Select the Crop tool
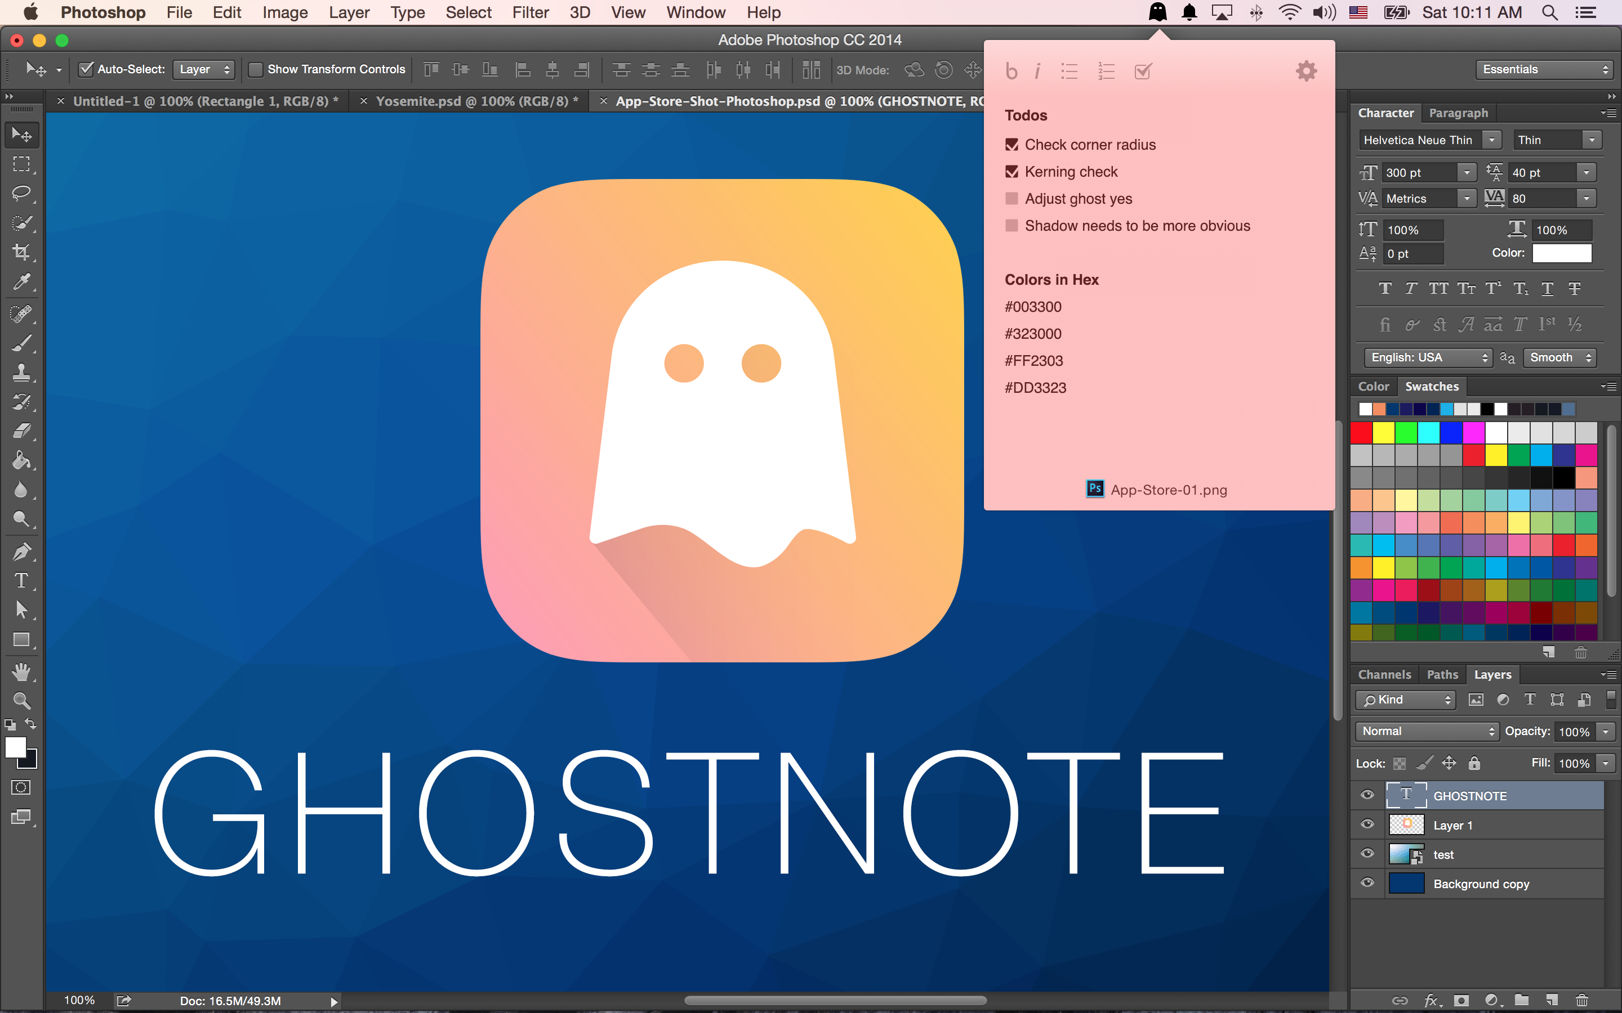The image size is (1622, 1013). click(x=21, y=253)
